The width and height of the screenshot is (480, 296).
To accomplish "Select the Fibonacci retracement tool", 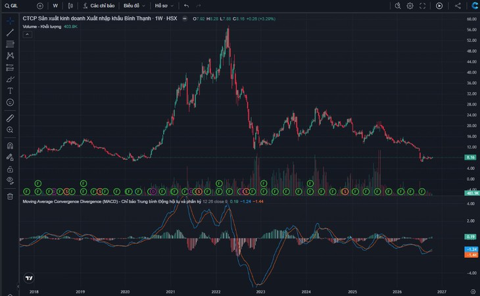I will 10,44.
